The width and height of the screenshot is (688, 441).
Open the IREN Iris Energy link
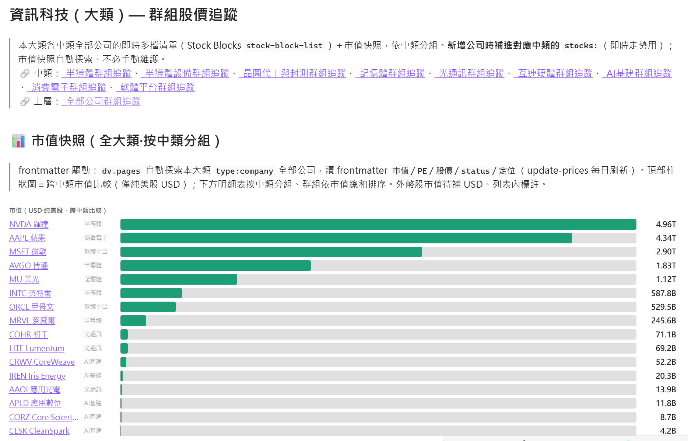[x=38, y=376]
